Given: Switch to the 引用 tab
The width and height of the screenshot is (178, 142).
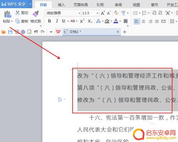Looking at the screenshot, I should [x=100, y=5].
